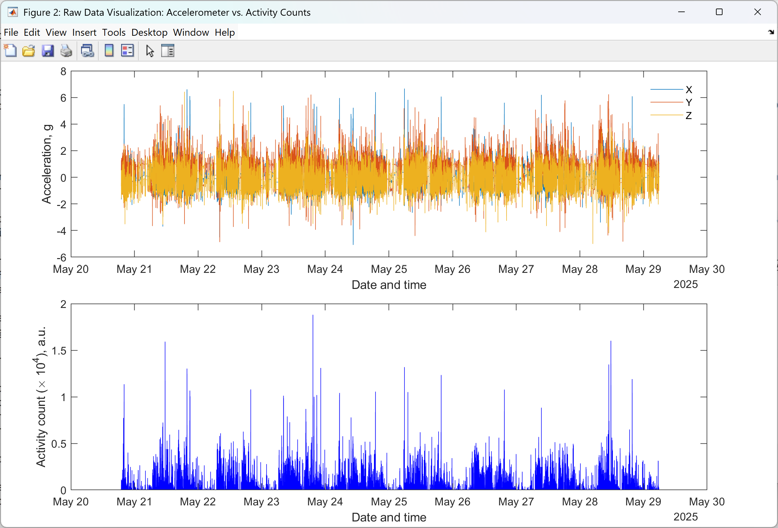Open the File menu
The height and width of the screenshot is (528, 778).
point(11,32)
